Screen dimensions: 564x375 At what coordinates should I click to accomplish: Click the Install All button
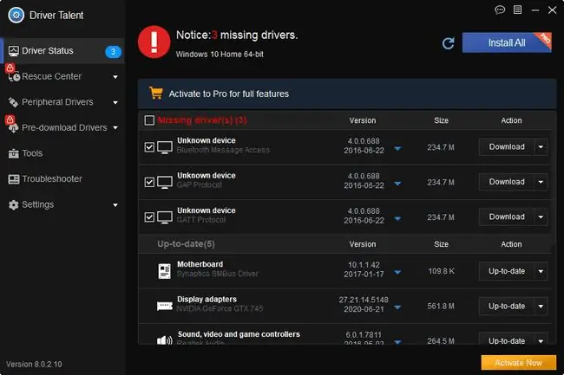pos(507,42)
